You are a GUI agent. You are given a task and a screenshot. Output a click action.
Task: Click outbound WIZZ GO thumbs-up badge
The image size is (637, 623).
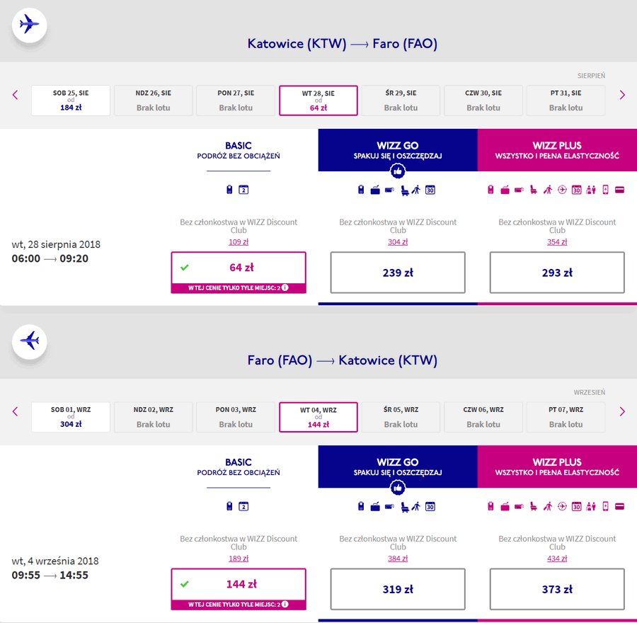click(x=398, y=171)
